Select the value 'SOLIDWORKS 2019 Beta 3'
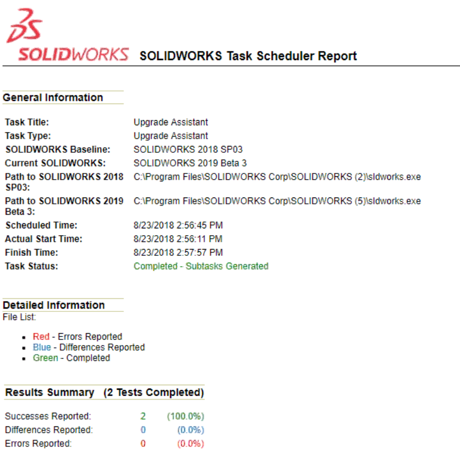The width and height of the screenshot is (460, 455). click(x=190, y=163)
